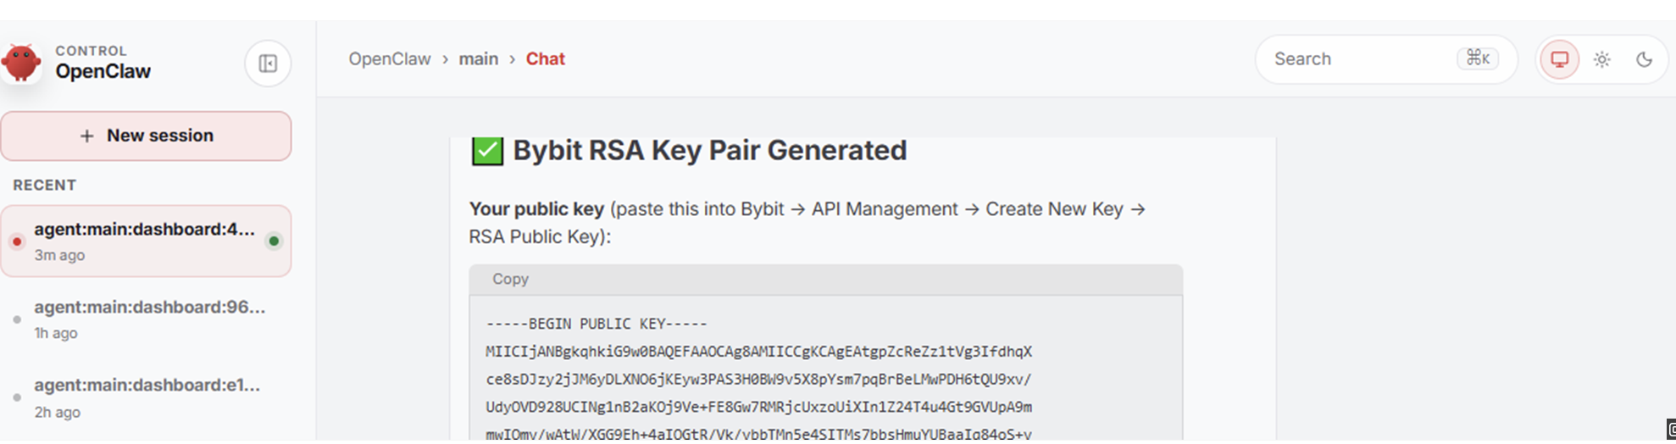Click the green checkmark emoji in heading

(x=487, y=151)
